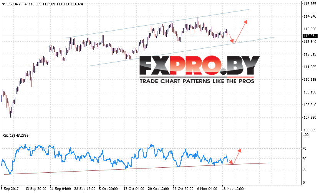Click the 112.015 price axis label
Screen dimensions: 318x193
point(310,54)
